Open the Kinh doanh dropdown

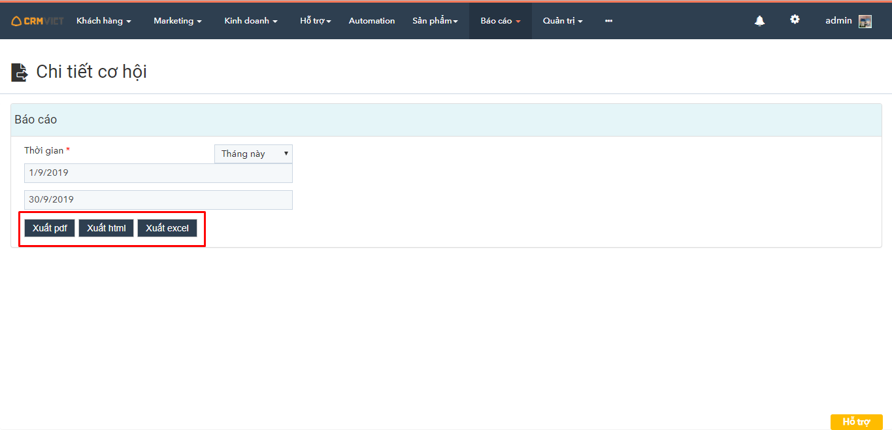pyautogui.click(x=250, y=21)
